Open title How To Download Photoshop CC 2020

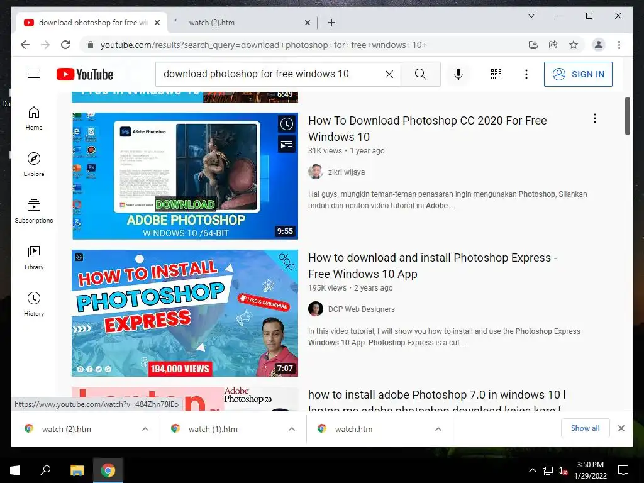coord(427,128)
